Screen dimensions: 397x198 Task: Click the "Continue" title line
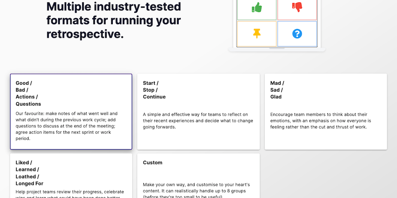(154, 97)
